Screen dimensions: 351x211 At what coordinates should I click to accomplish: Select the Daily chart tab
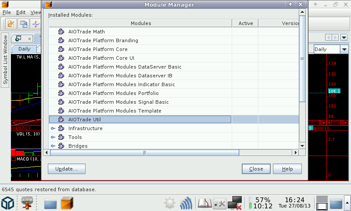coord(24,49)
